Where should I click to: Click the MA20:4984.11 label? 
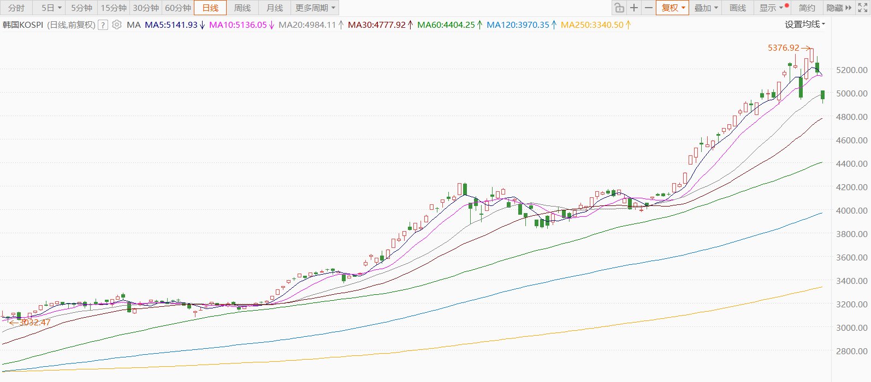[307, 25]
